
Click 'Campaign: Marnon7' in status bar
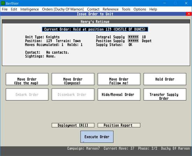83,148
